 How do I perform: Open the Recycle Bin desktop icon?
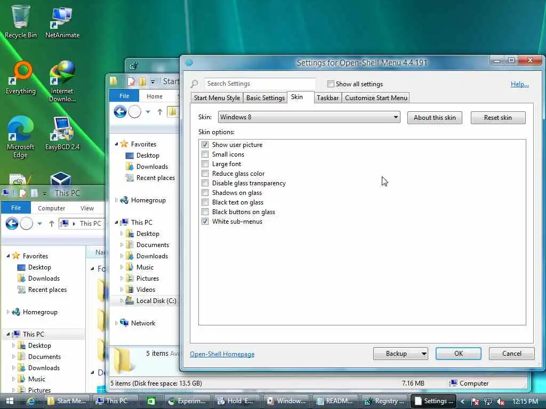[21, 21]
